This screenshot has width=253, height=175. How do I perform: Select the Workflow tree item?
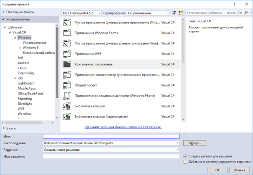click(24, 114)
